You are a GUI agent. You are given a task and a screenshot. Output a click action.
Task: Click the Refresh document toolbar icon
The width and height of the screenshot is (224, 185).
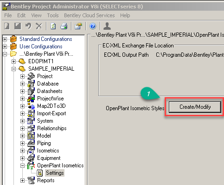(x=53, y=26)
